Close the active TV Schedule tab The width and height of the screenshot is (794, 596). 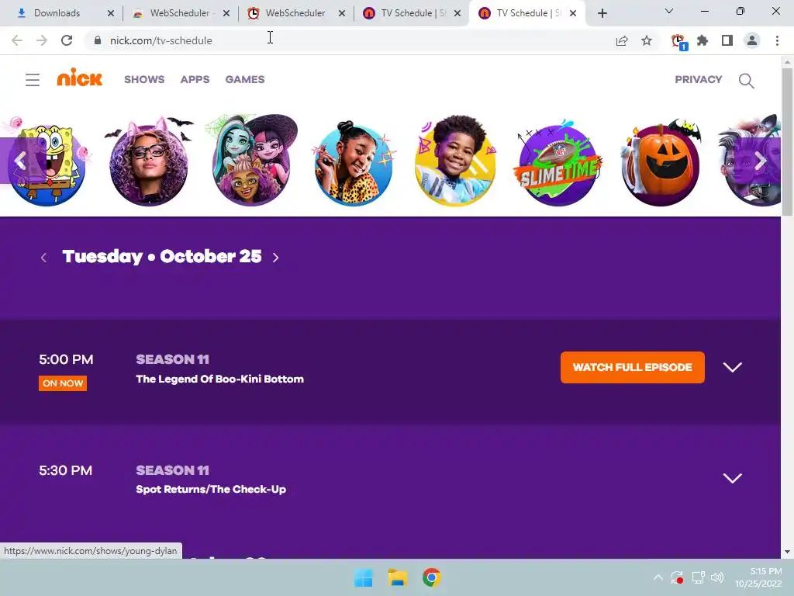coord(573,13)
